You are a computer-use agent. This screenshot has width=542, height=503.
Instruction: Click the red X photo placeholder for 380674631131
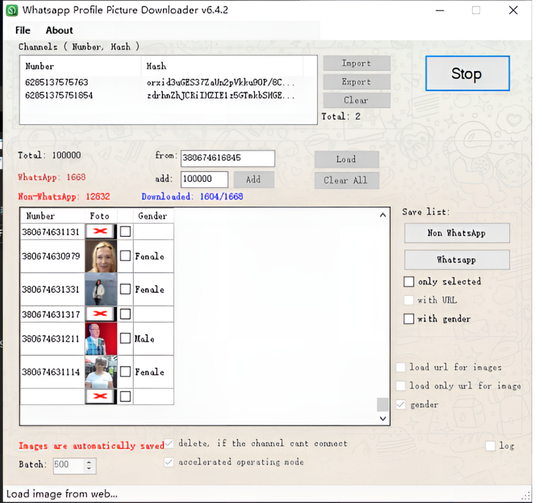pos(100,231)
